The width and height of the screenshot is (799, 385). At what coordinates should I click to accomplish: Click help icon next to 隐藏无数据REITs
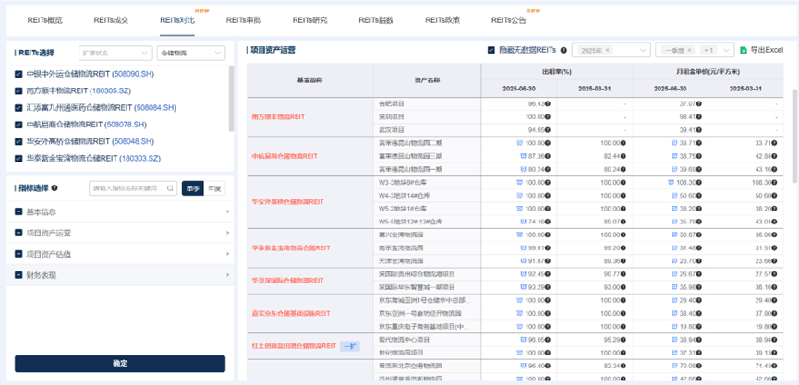coord(563,50)
